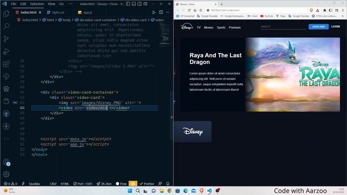Click the 3h 26m time tracker
This screenshot has width=347, height=195.
point(104,184)
